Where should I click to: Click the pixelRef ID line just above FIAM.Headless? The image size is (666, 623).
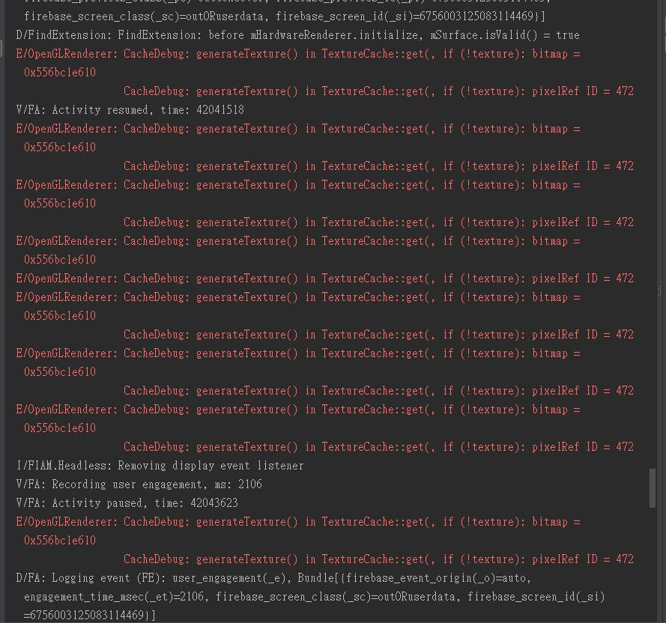coord(378,447)
